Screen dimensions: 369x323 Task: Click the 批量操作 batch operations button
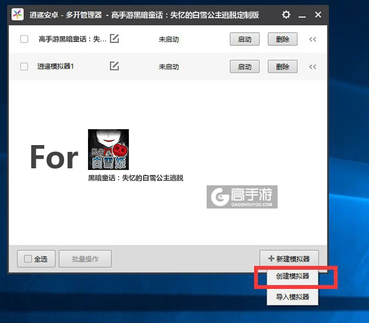coord(85,259)
